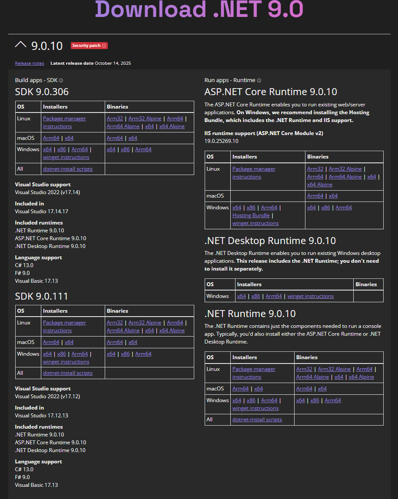
Task: Open dotnet-install scripts in SDK 9.0.306 table
Action: point(67,169)
